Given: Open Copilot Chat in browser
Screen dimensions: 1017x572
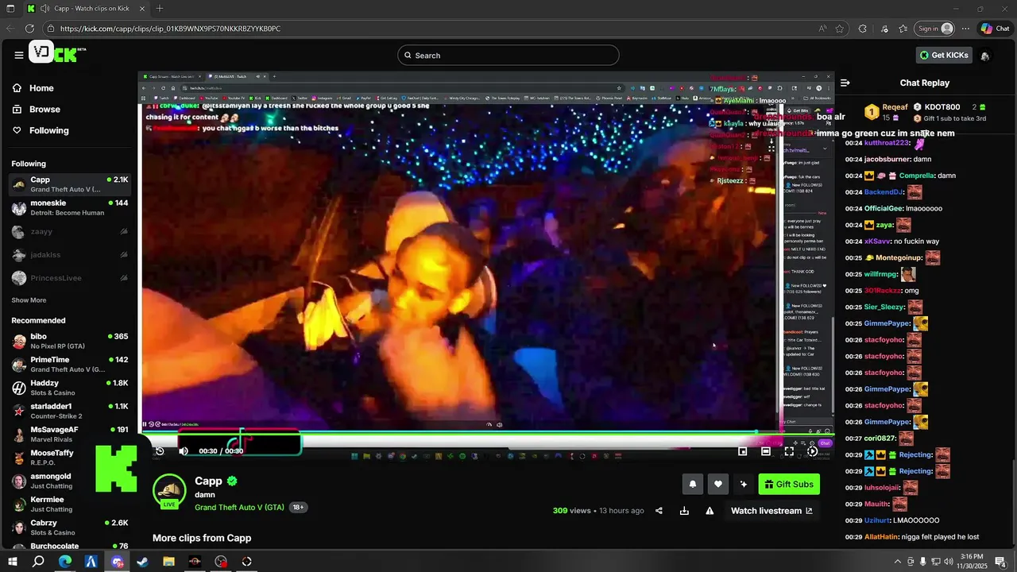Looking at the screenshot, I should (995, 29).
